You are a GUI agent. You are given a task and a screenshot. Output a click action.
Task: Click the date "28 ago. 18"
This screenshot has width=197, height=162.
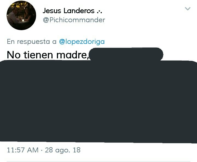(63, 150)
